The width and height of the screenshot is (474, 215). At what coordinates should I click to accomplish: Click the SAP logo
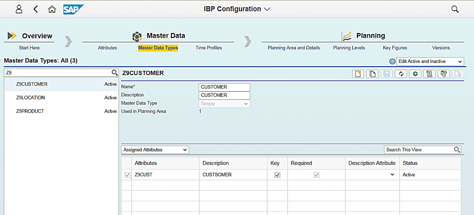(73, 9)
